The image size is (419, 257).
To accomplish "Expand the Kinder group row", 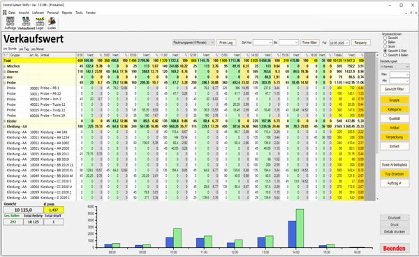I will pyautogui.click(x=5, y=121).
